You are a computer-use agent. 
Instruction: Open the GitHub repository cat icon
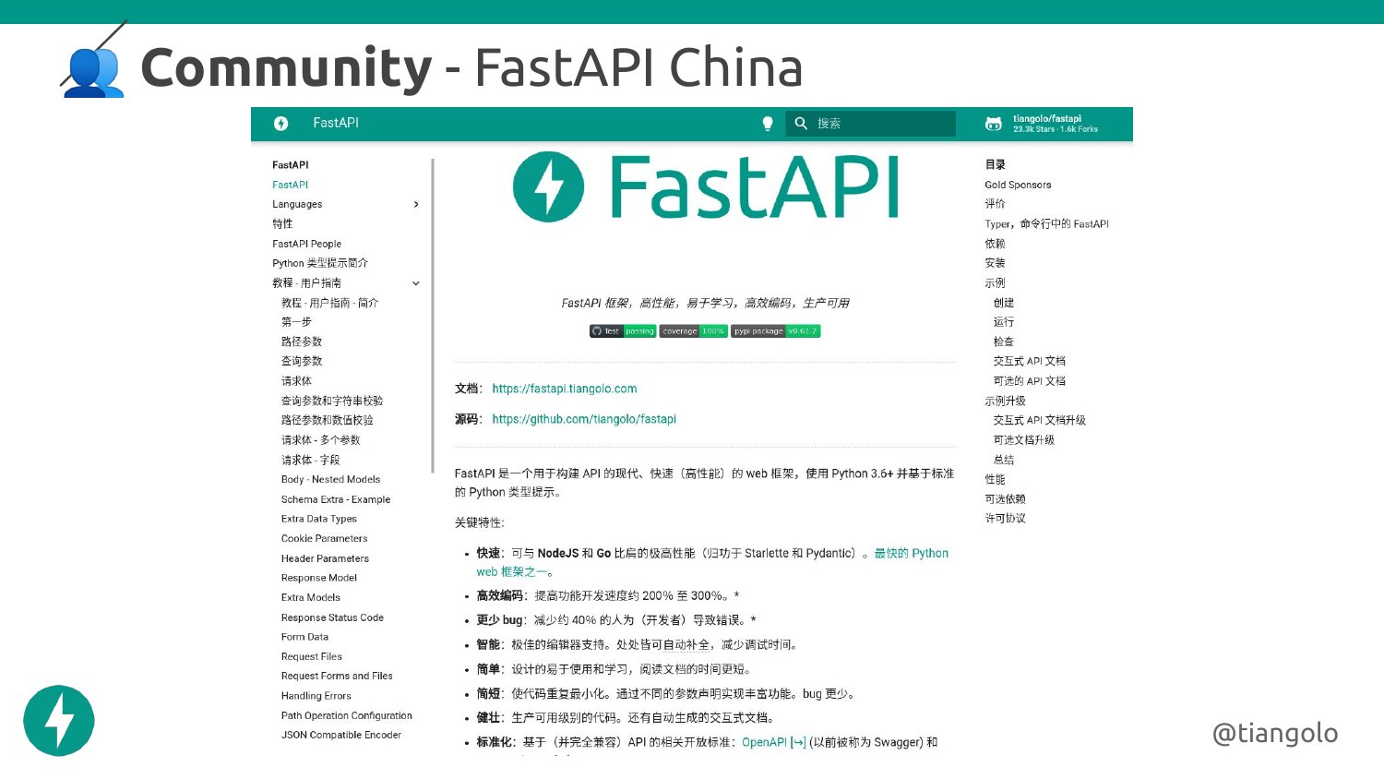pos(994,124)
